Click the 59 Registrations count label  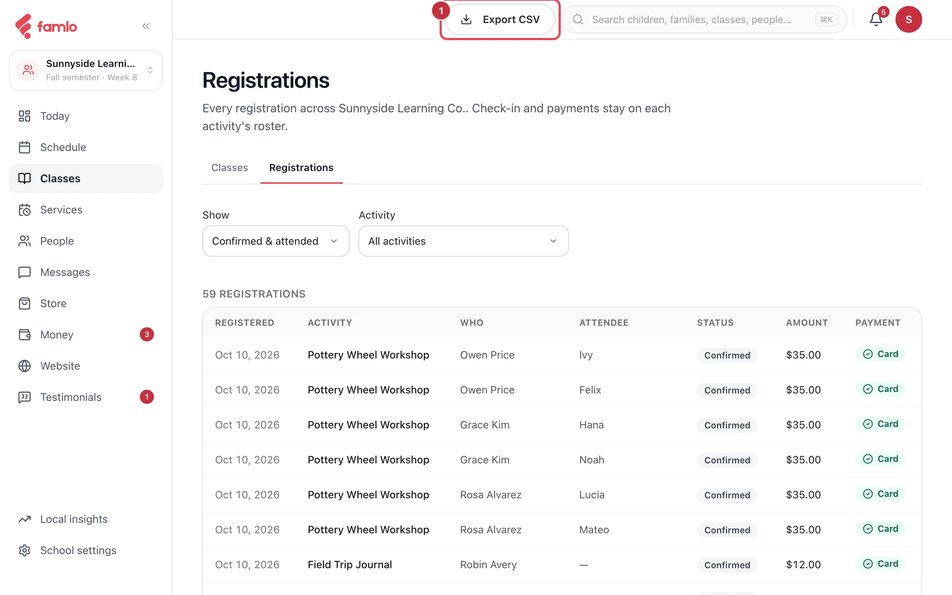click(254, 294)
